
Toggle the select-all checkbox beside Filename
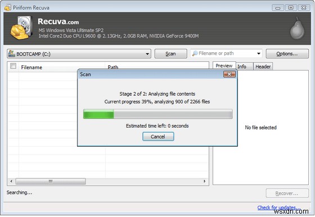pos(13,66)
